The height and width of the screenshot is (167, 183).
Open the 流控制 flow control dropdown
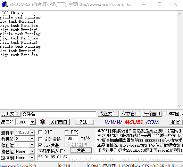(32, 158)
